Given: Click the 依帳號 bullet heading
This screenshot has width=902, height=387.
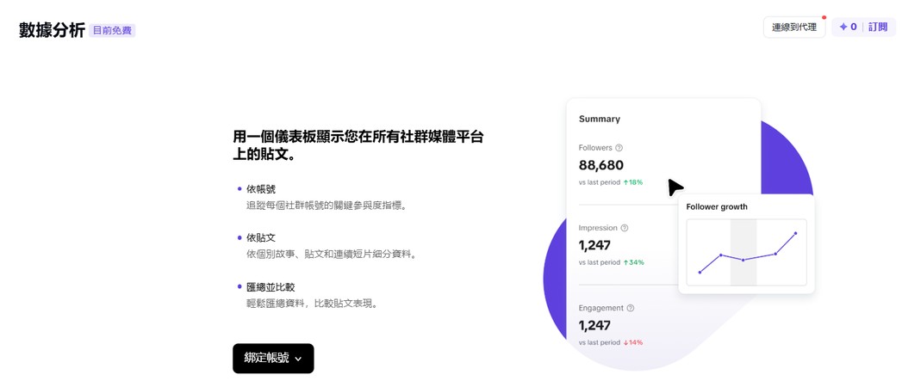Looking at the screenshot, I should click(x=261, y=189).
